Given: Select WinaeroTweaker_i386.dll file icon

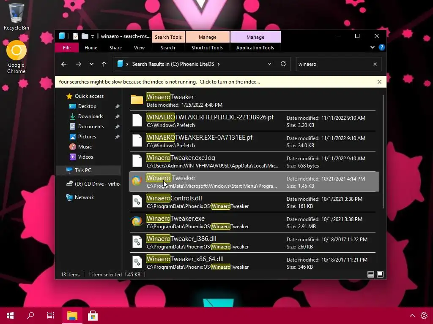Looking at the screenshot, I should click(137, 242).
